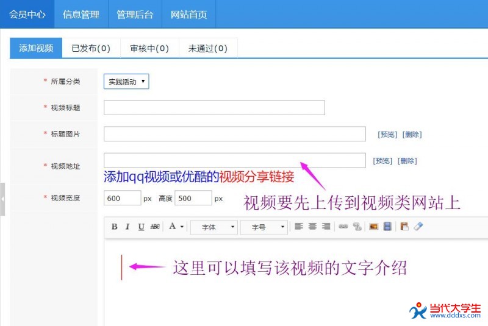Apply font color with the A icon
Screen dimensions: 488x326
pyautogui.click(x=173, y=226)
